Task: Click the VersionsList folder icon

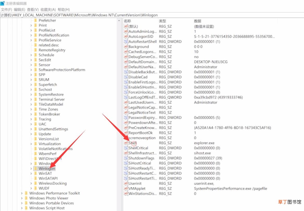Action: pyautogui.click(x=35, y=139)
